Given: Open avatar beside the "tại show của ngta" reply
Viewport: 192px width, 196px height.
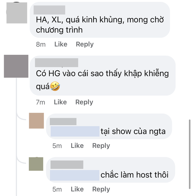Looking at the screenshot, I should (37, 121).
